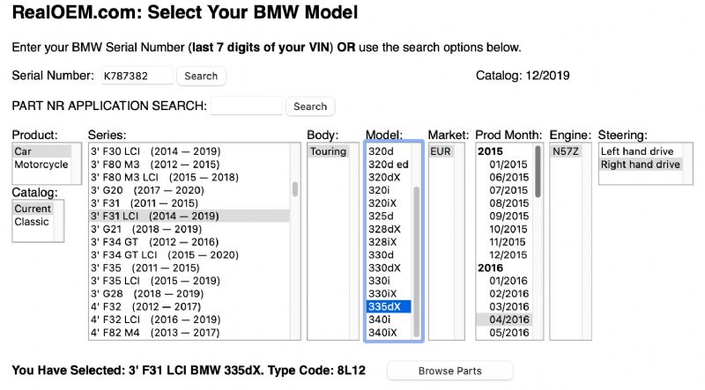Choose Current in the Catalog list
The height and width of the screenshot is (390, 705).
33,209
